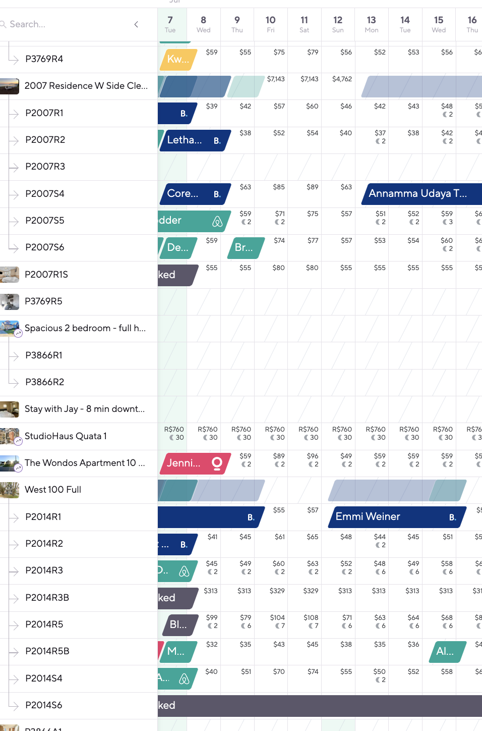The image size is (482, 731).
Task: Click channel icon on Jenni... reservation
Action: coord(217,463)
